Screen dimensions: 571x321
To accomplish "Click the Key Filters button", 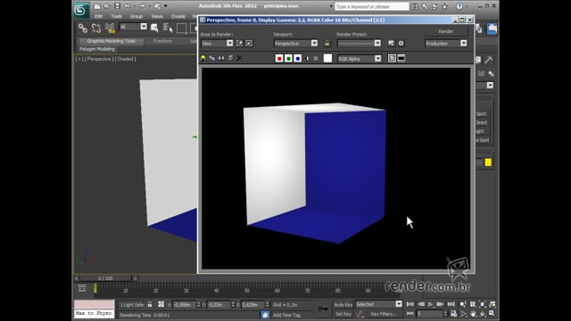I will [383, 314].
